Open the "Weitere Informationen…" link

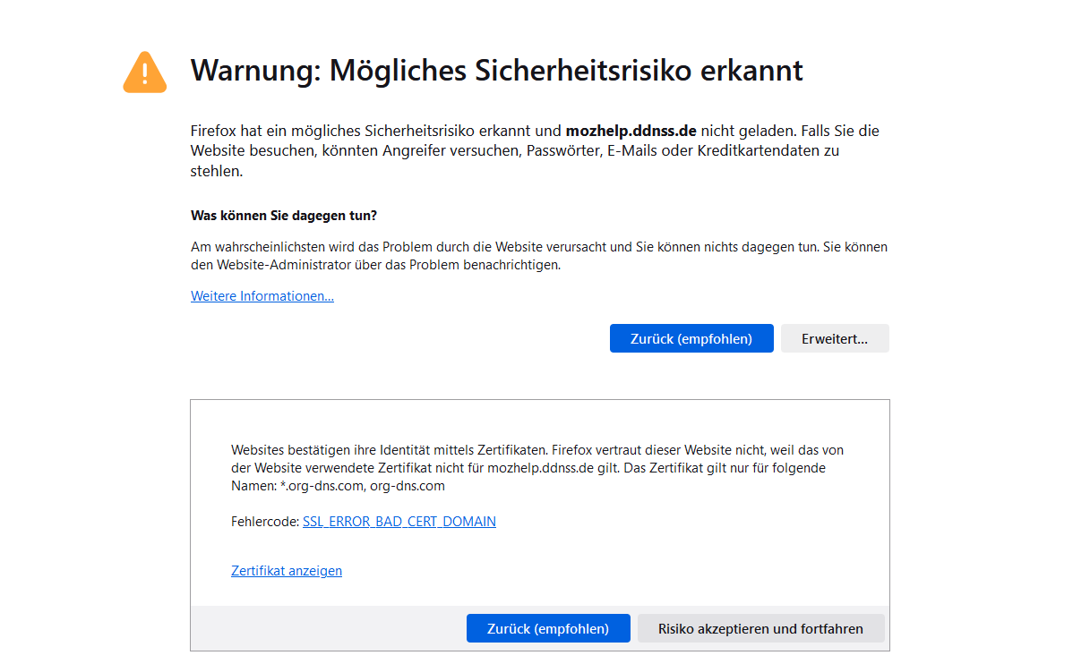(262, 296)
